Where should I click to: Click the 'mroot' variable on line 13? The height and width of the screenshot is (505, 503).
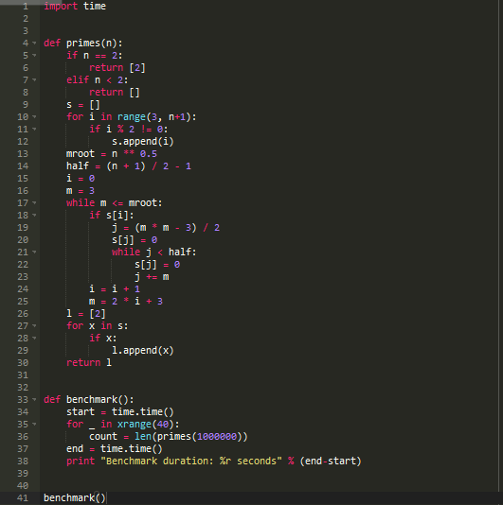coord(81,154)
